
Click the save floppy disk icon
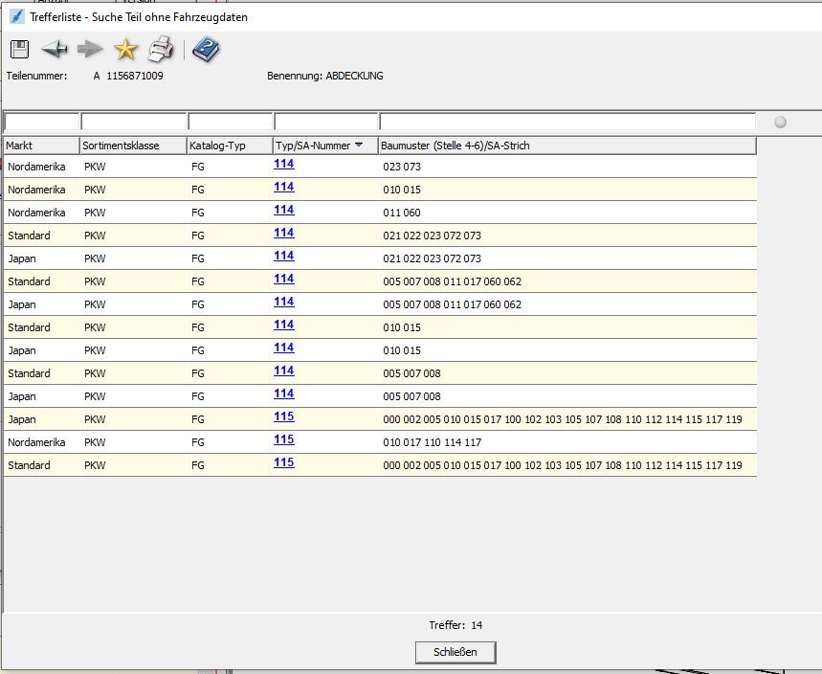tap(19, 49)
